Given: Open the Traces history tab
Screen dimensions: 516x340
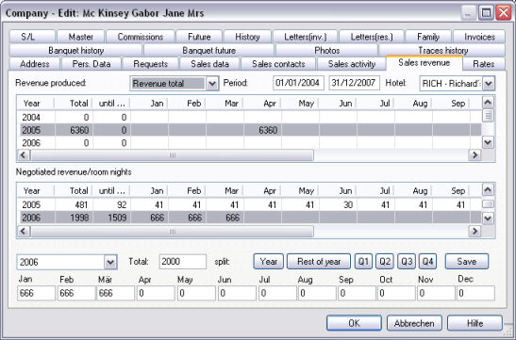Looking at the screenshot, I should tap(442, 50).
